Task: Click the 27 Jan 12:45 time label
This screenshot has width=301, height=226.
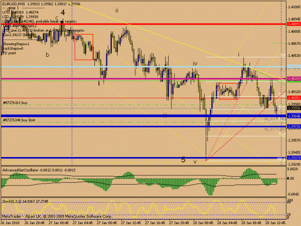Action: pos(131,223)
